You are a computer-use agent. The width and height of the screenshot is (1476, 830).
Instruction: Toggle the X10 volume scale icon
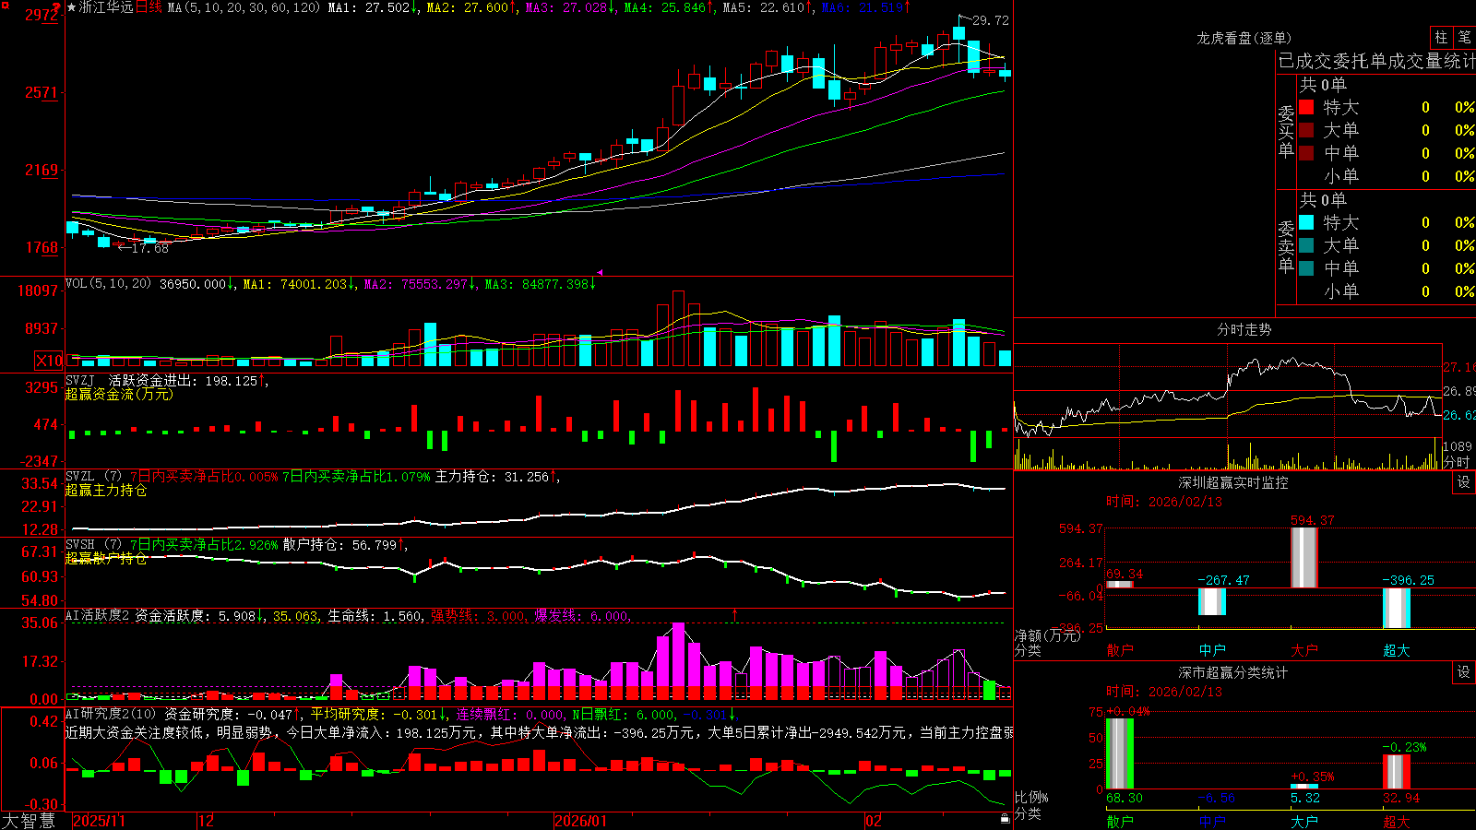point(49,361)
